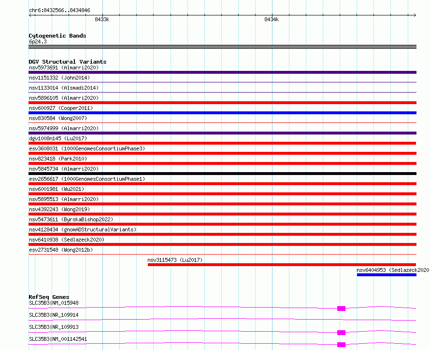430x350 pixels.
Task: Open nsv6404953 (Sedlazeck2020) variant label
Action: pyautogui.click(x=393, y=270)
